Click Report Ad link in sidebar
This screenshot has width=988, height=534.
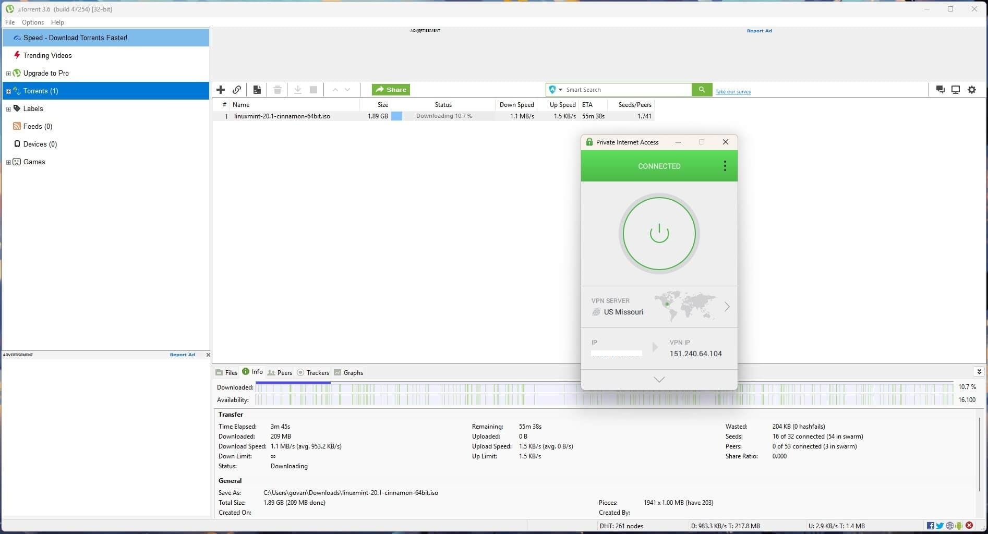182,355
